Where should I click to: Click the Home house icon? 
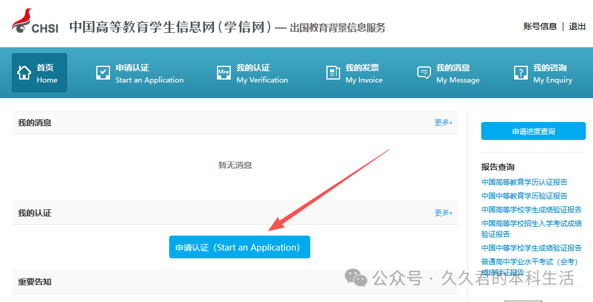coord(25,73)
